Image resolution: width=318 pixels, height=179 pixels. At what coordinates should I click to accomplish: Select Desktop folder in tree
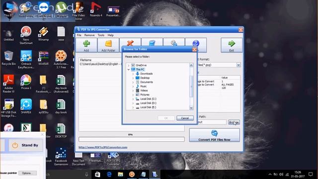point(145,78)
